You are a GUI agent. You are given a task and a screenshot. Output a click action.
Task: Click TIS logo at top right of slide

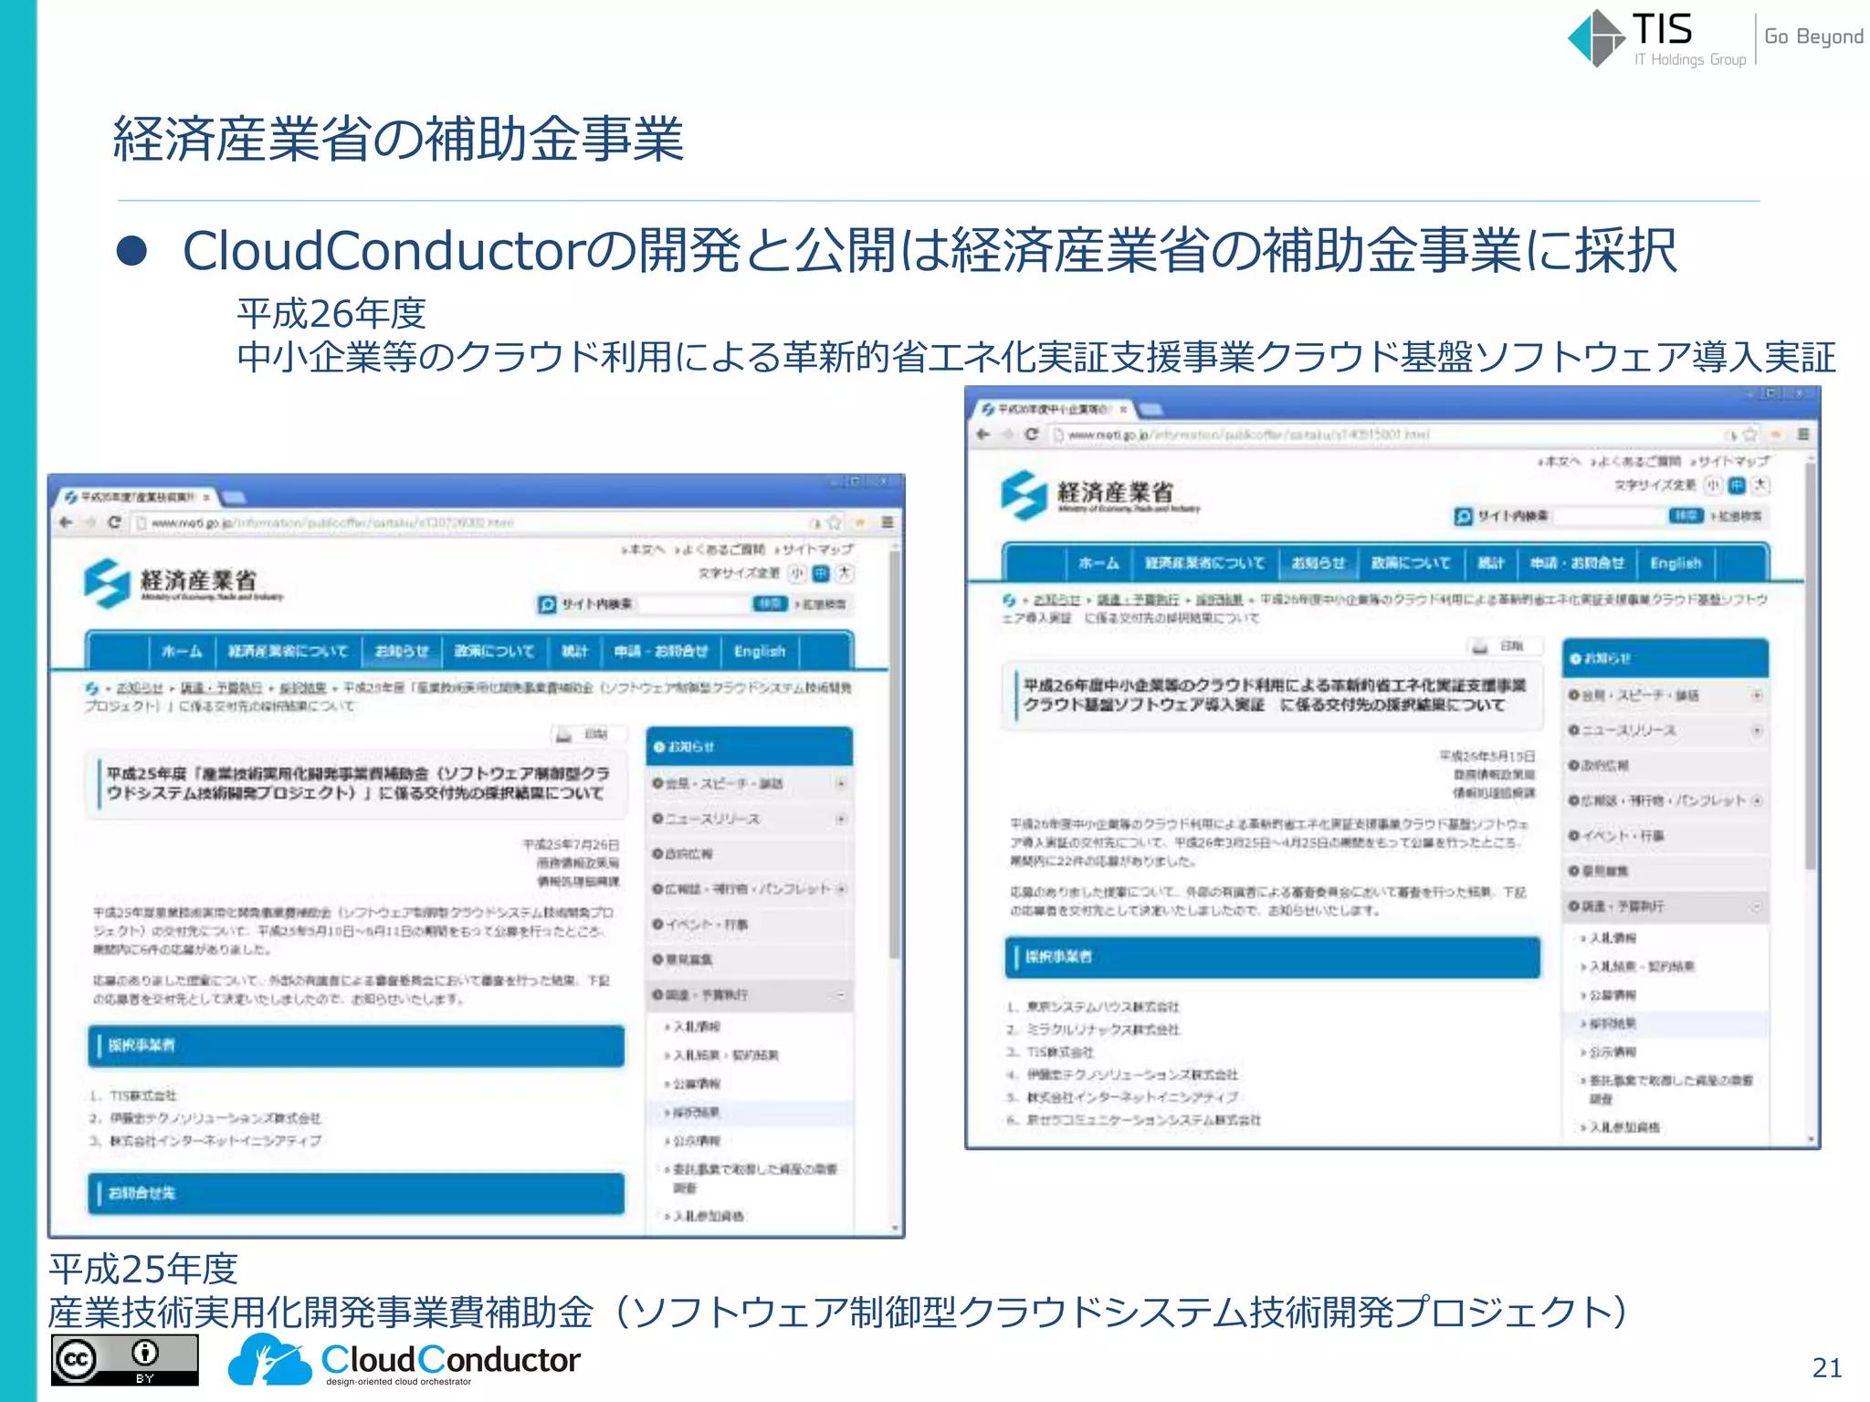[1657, 38]
